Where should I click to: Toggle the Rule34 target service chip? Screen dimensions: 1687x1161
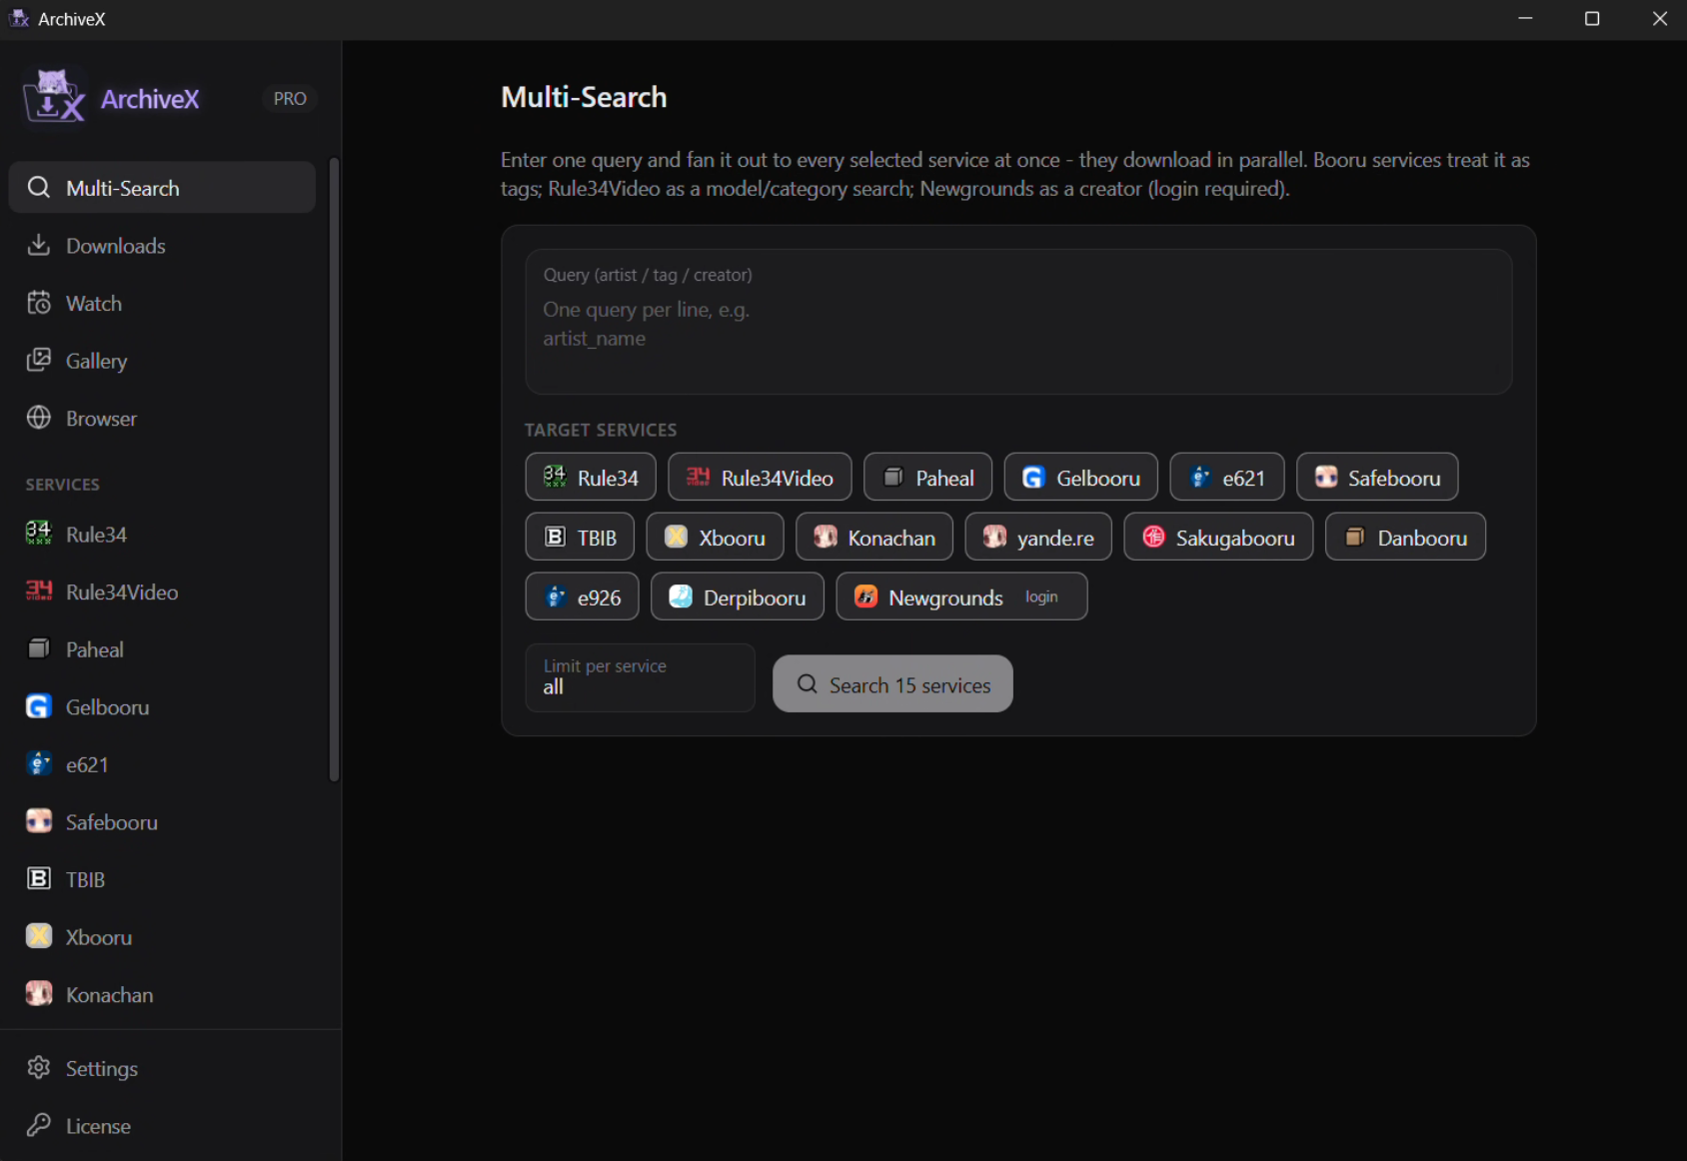point(591,478)
